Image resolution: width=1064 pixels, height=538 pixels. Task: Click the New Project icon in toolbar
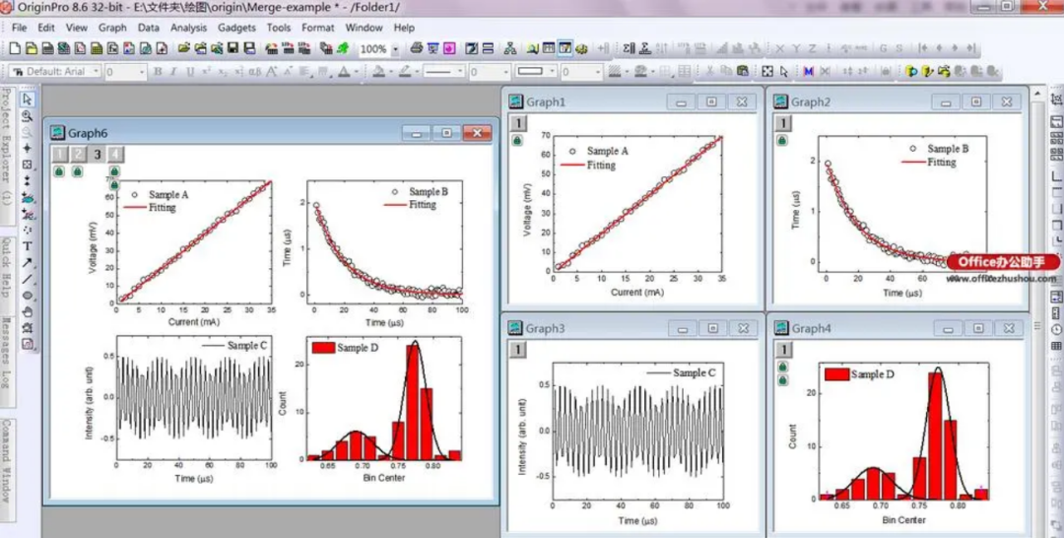point(16,48)
